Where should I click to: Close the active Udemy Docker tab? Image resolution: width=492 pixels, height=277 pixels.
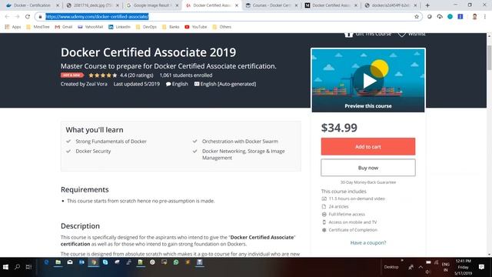(237, 5)
